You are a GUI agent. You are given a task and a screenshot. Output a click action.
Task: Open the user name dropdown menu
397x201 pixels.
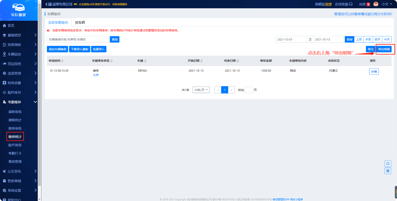click(387, 4)
